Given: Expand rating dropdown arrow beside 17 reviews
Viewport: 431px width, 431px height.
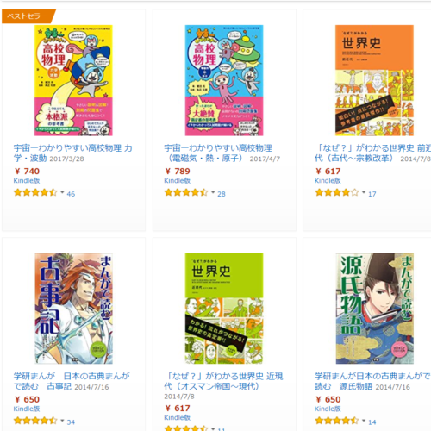Looking at the screenshot, I should 364,192.
